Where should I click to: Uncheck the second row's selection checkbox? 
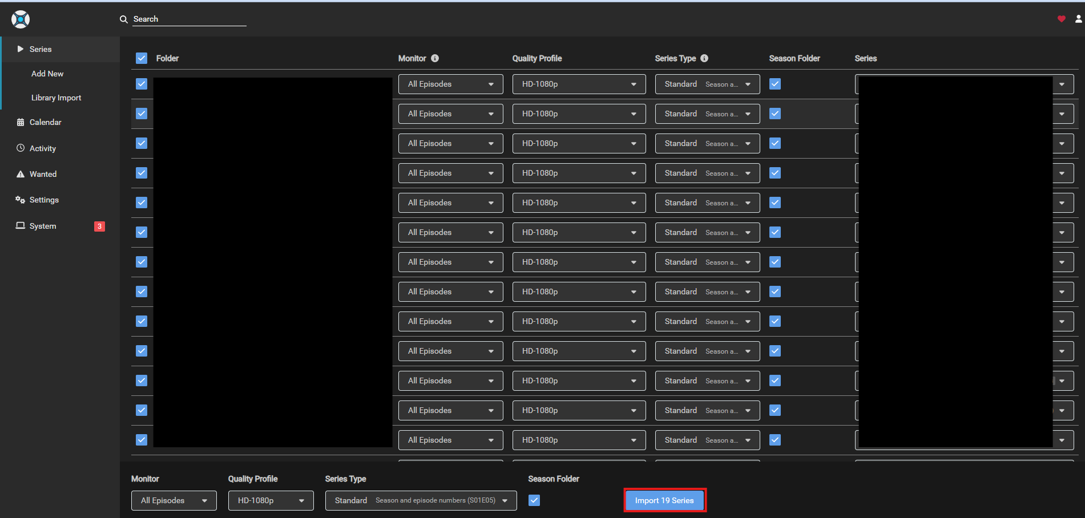pyautogui.click(x=142, y=114)
